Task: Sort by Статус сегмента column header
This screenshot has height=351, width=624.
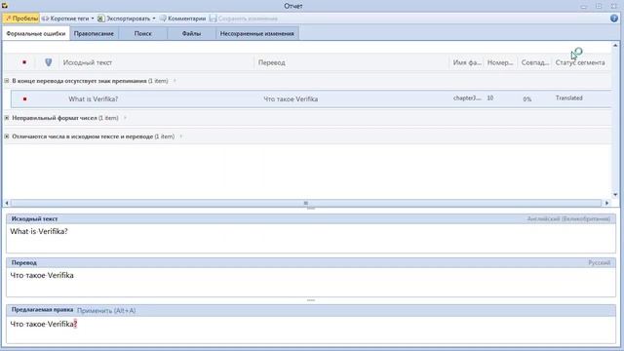Action: pos(580,62)
